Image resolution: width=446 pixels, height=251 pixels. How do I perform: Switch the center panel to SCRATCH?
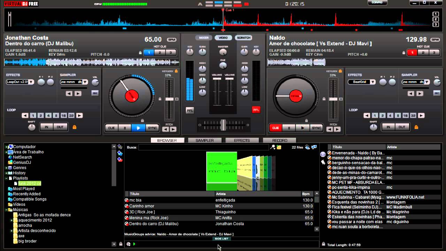coord(244,38)
